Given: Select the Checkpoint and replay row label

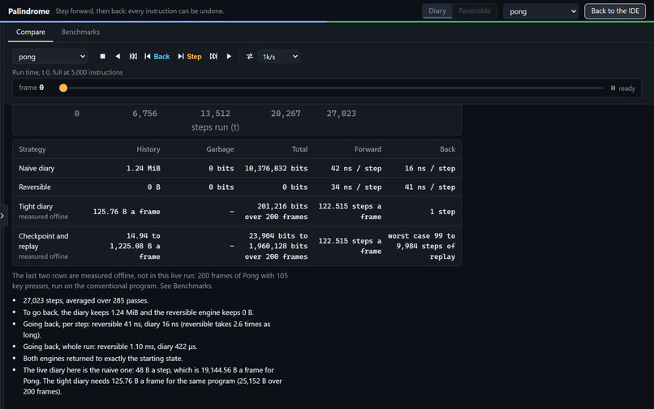Looking at the screenshot, I should click(43, 241).
